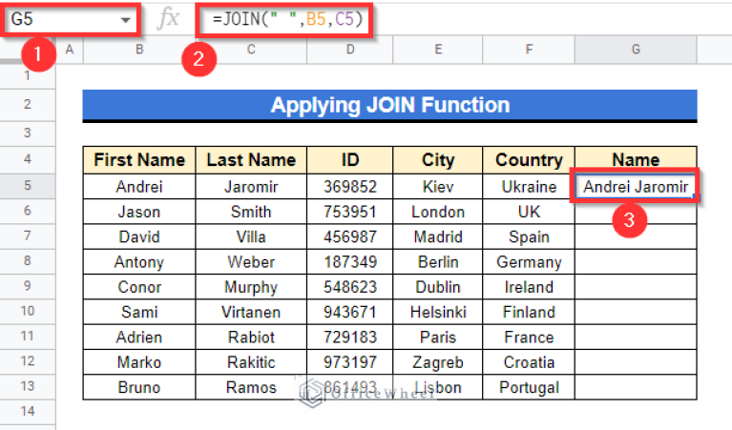Select row 9 header

(x=28, y=286)
